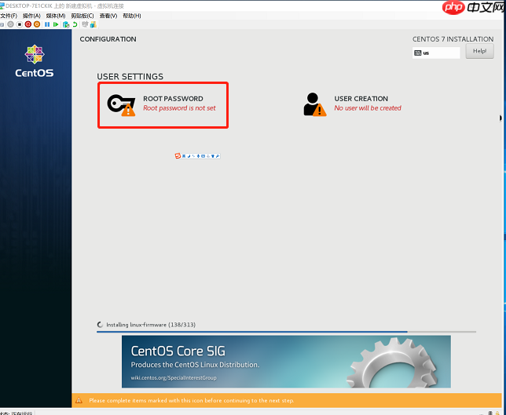
Task: Click the last blue-yellow toolbar icon
Action: tap(93, 24)
